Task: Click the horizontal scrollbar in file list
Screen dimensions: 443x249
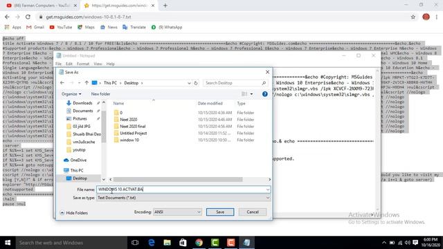Action: pos(178,179)
